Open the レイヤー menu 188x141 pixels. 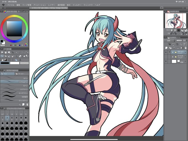click(x=52, y=5)
